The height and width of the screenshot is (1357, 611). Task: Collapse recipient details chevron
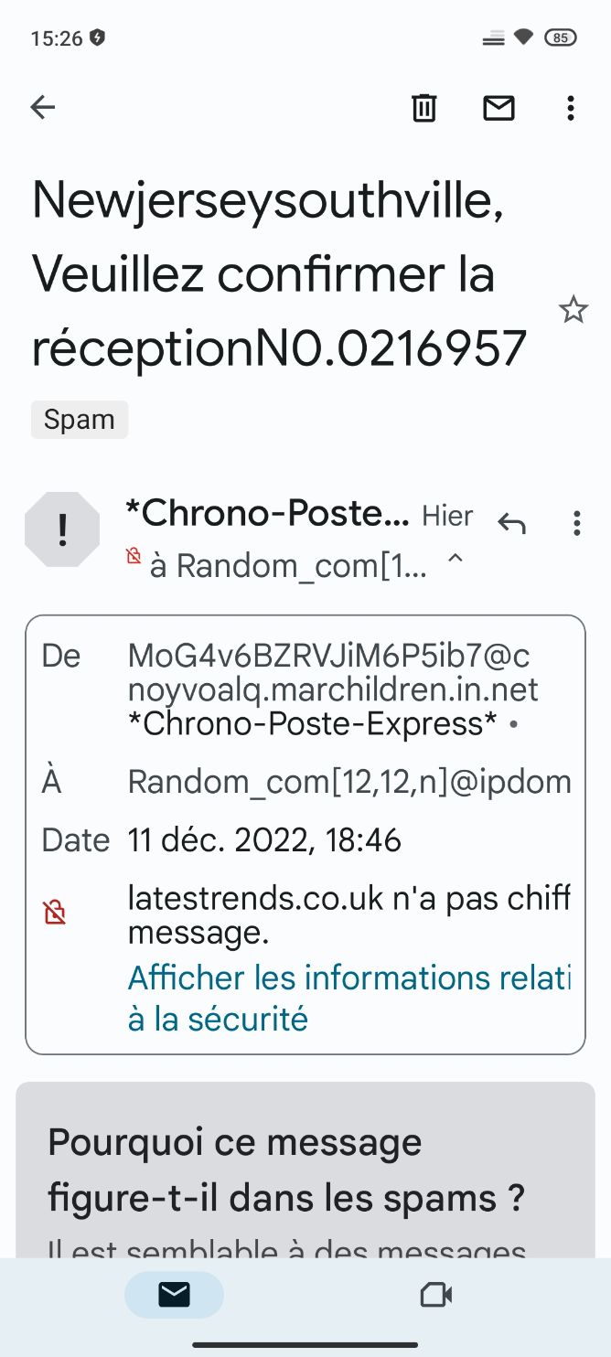point(455,560)
